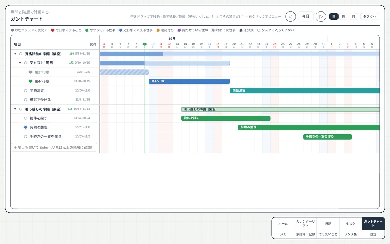Select the ガントチャート tab in the bottom navigation
This screenshot has height=244, width=390.
click(x=373, y=224)
